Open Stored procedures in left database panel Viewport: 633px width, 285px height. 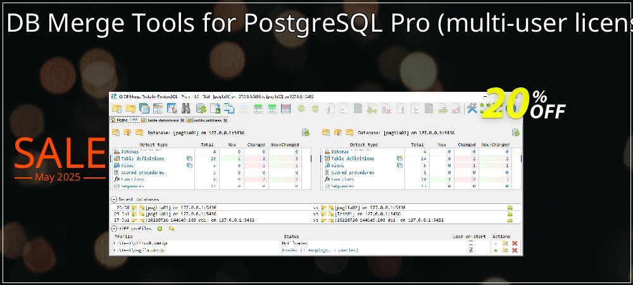pyautogui.click(x=142, y=172)
